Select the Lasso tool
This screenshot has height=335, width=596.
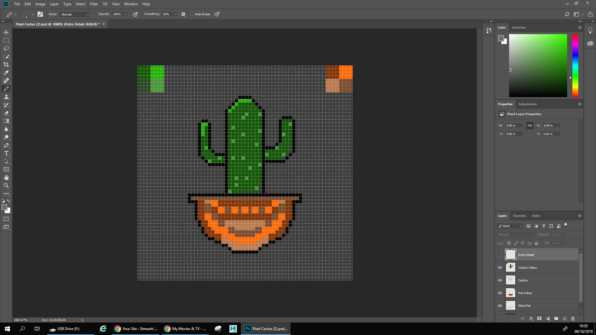coord(6,48)
